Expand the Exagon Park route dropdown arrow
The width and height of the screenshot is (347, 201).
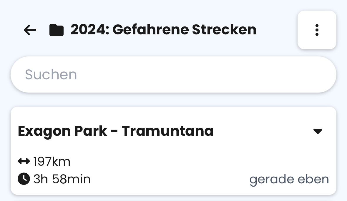pyautogui.click(x=318, y=131)
